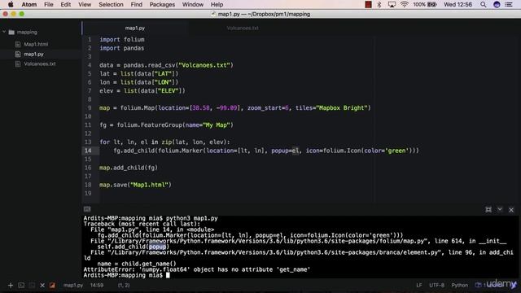Change LF line ending setting
This screenshot has height=293, width=521.
419,285
